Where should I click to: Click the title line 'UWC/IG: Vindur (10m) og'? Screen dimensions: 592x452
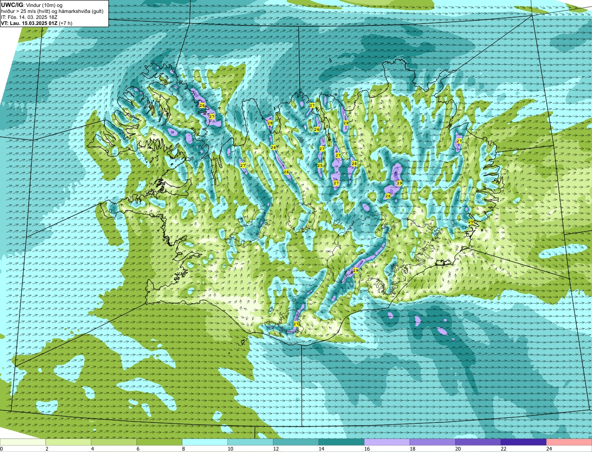coord(32,5)
